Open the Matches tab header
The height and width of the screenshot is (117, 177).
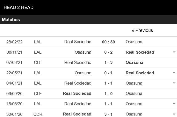tap(11, 20)
